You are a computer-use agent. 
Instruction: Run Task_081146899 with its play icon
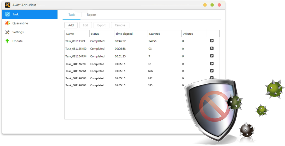coord(212,64)
